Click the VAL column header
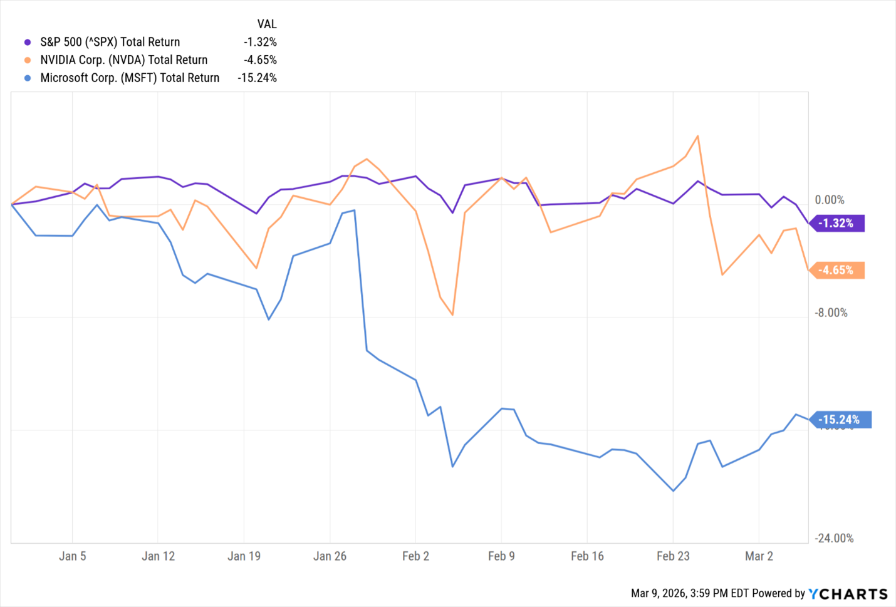896x607 pixels. point(266,24)
